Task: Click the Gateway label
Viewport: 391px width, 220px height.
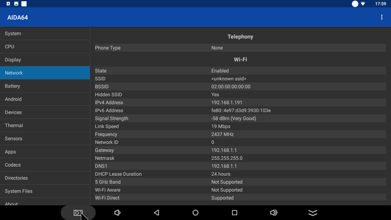Action: click(x=104, y=150)
